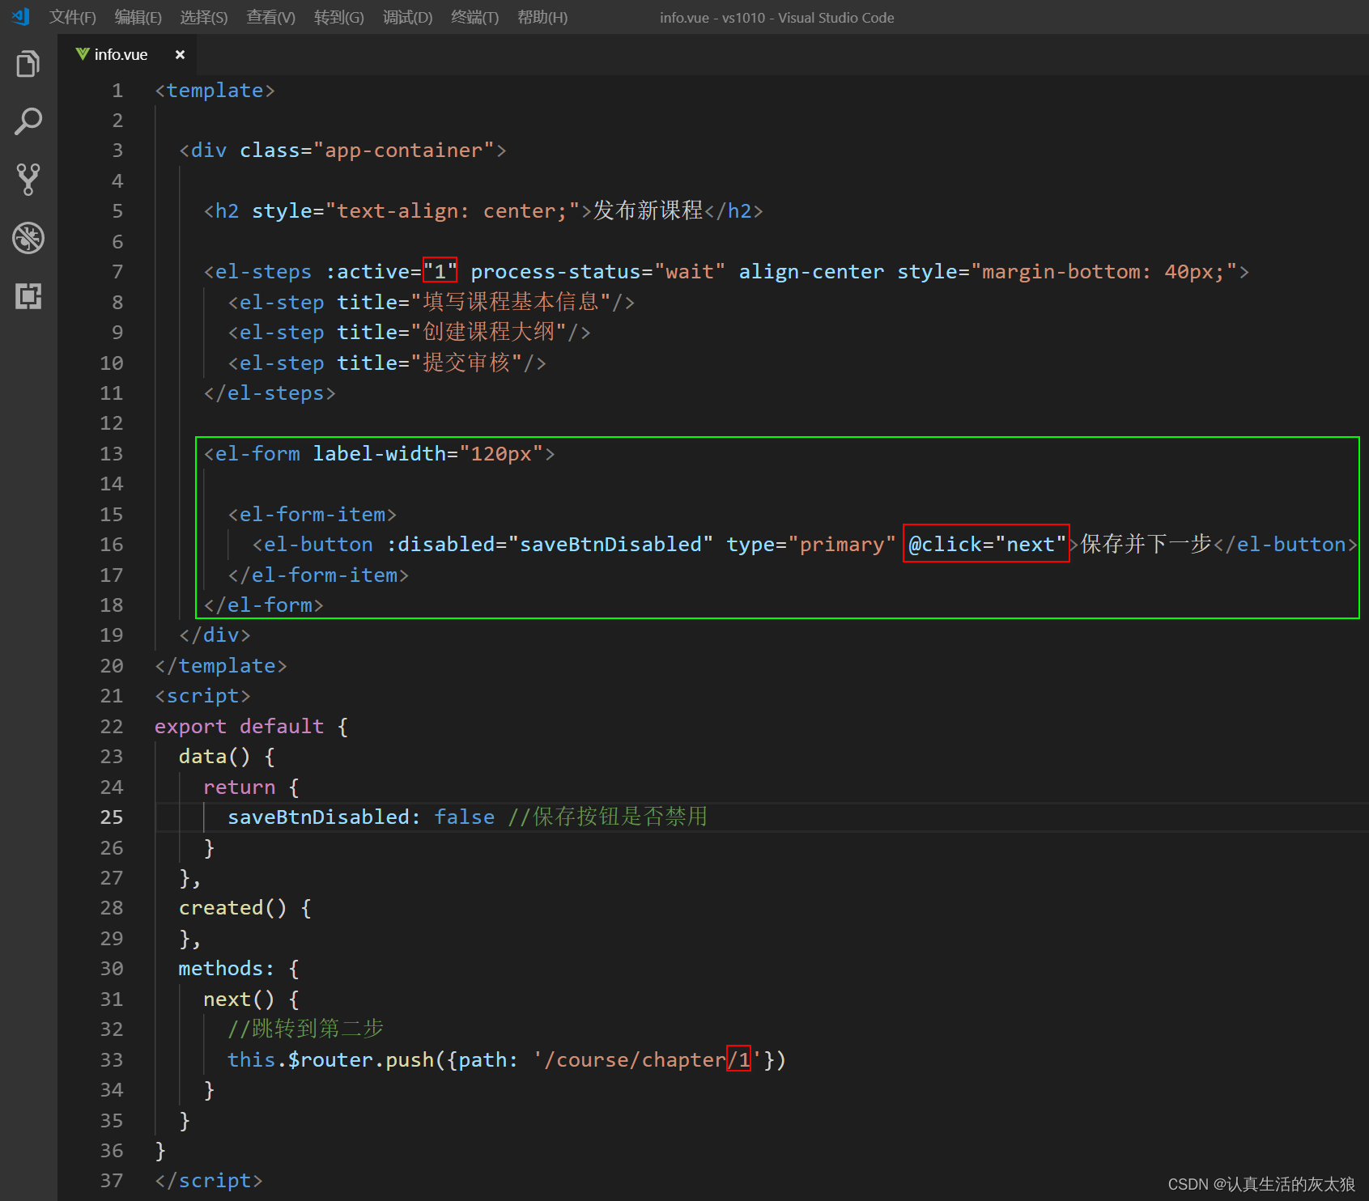This screenshot has height=1201, width=1369.
Task: Open the 终端(T) menu
Action: tap(475, 17)
